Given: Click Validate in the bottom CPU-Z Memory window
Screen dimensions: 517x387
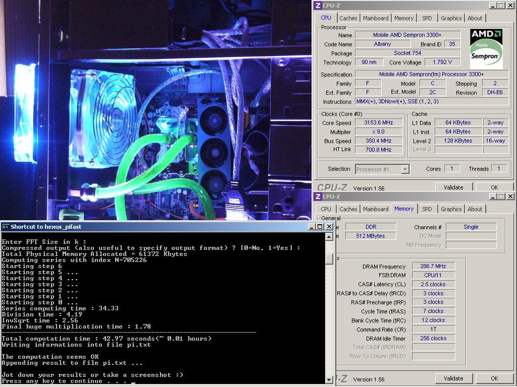Looking at the screenshot, I should (x=453, y=378).
